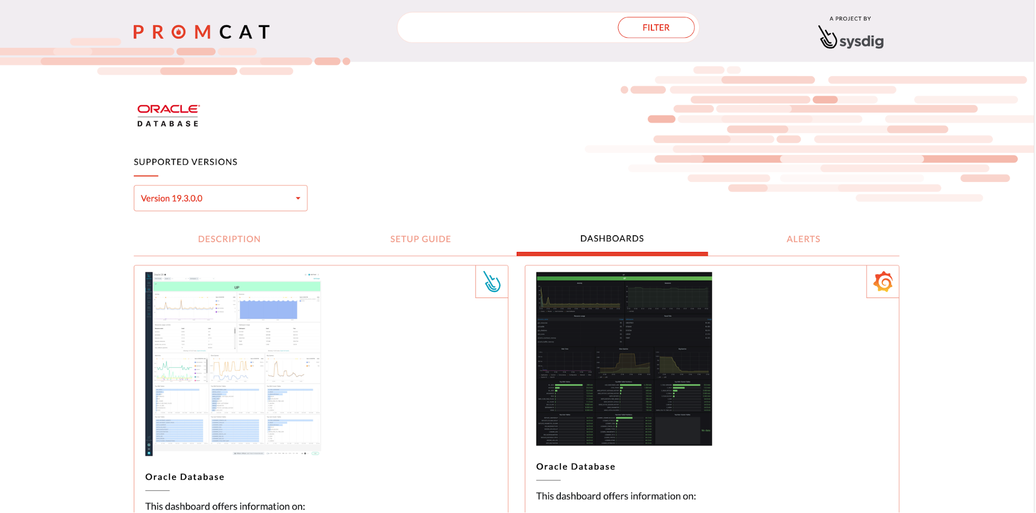Open the dark Grafana dashboard thumbnail

(624, 359)
